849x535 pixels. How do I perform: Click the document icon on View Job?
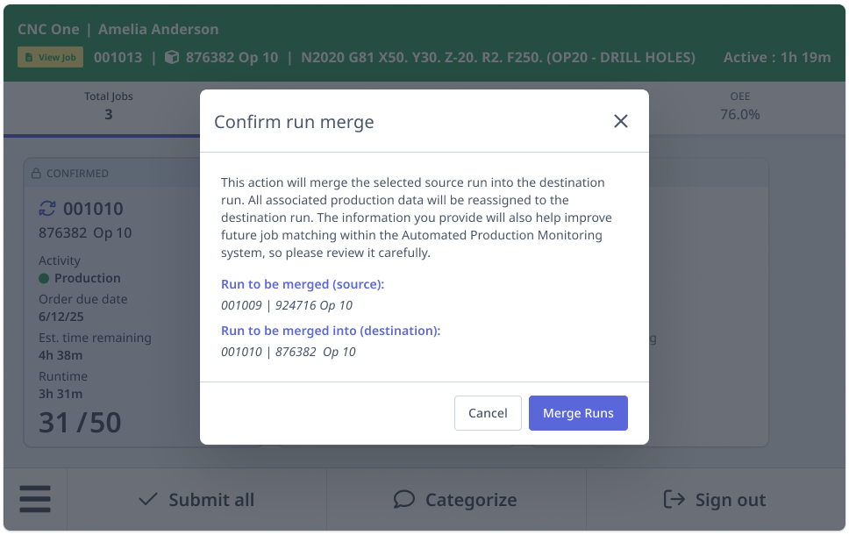tap(28, 58)
